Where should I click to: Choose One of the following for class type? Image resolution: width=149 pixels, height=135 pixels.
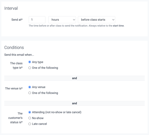[30, 68]
